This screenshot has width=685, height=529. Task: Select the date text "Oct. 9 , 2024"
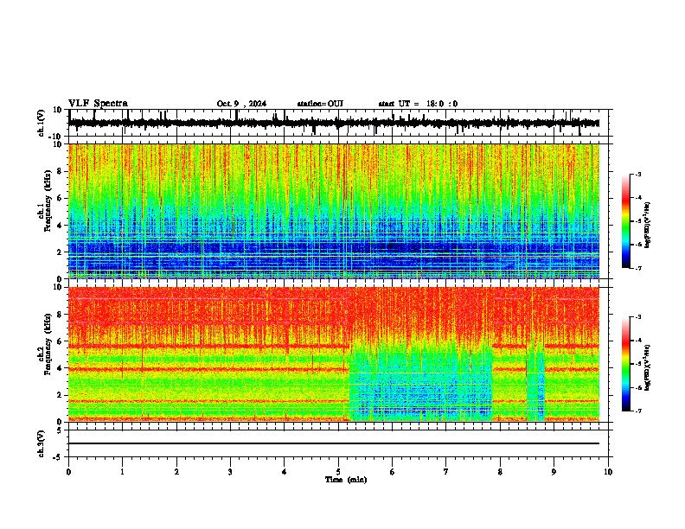(241, 104)
